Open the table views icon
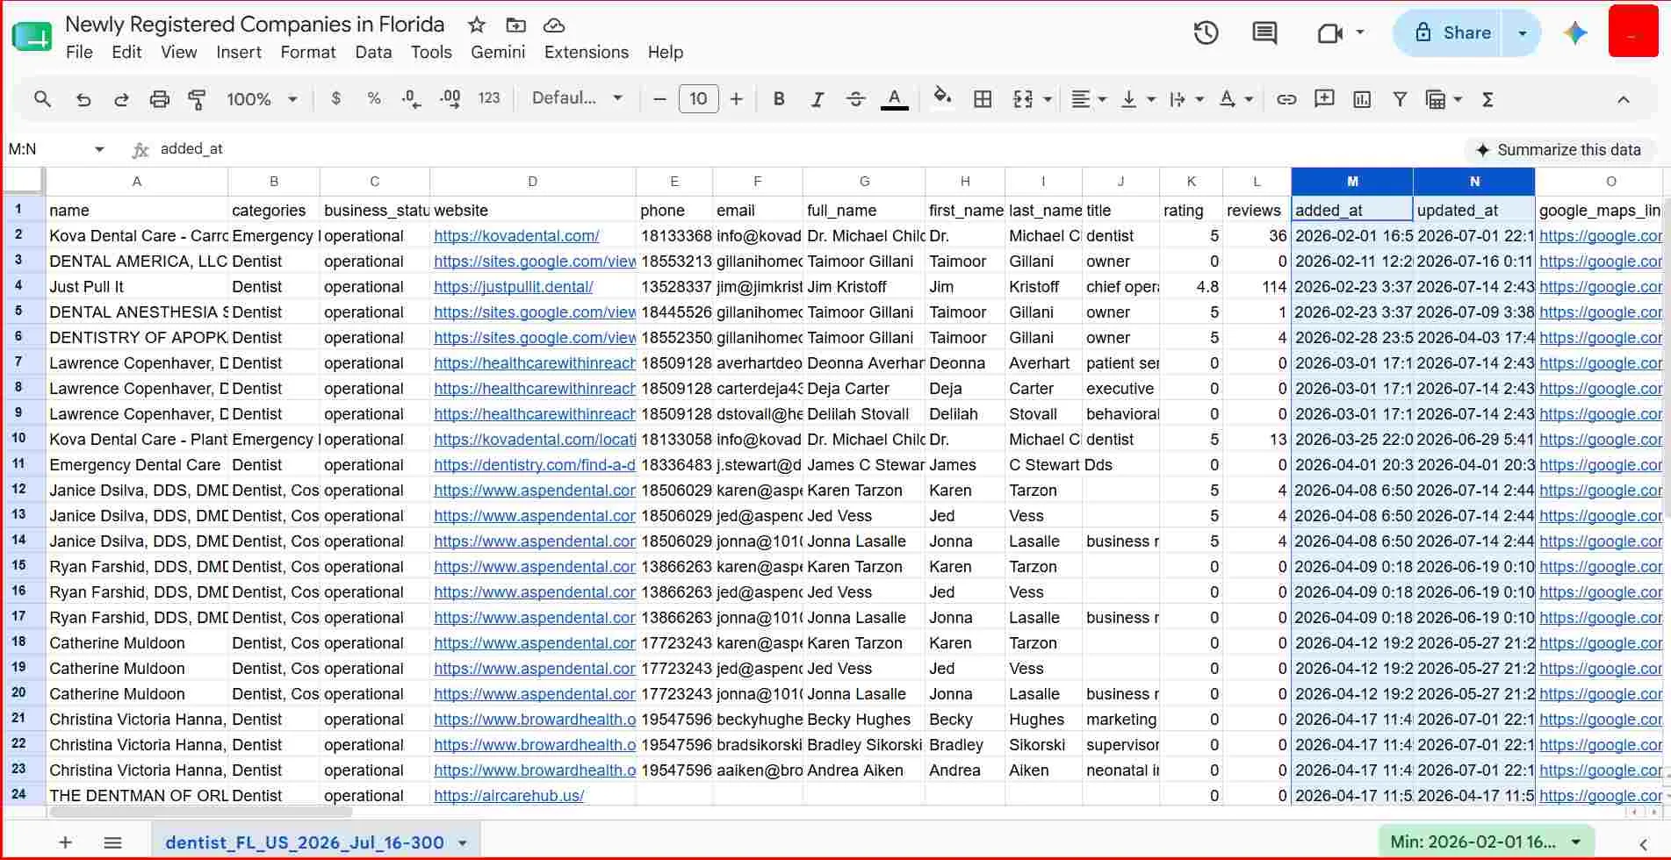The width and height of the screenshot is (1671, 860). [1436, 99]
